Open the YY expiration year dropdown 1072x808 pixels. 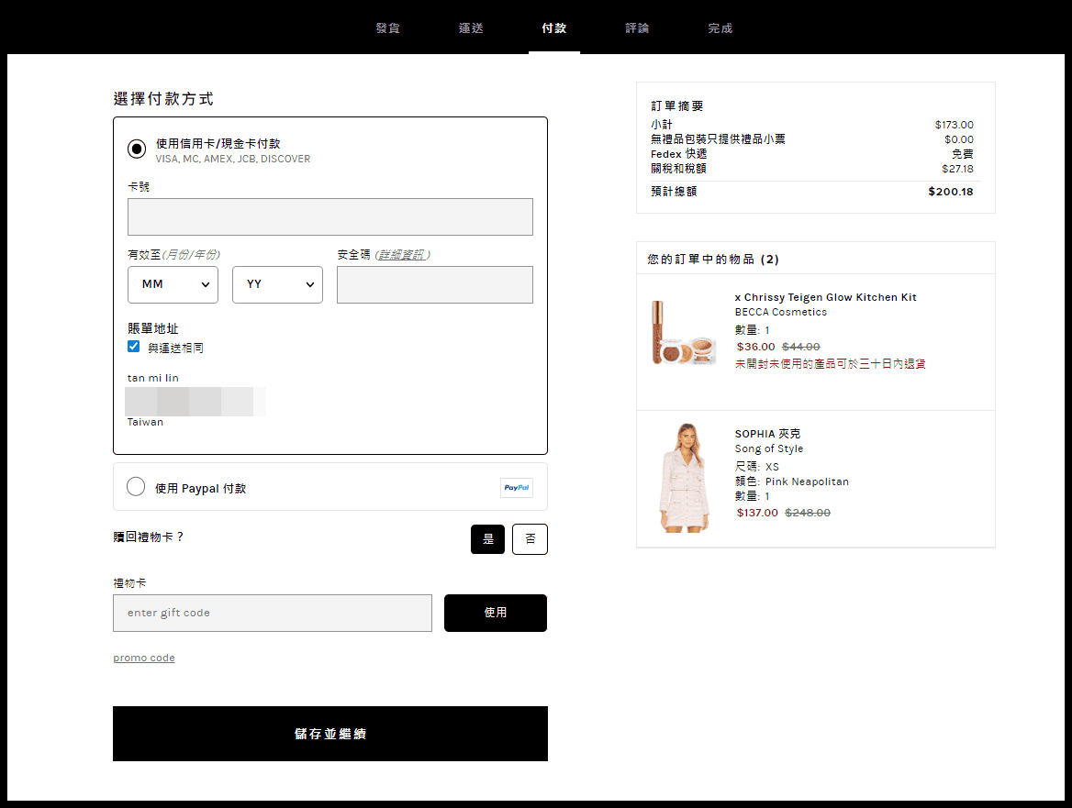tap(277, 284)
